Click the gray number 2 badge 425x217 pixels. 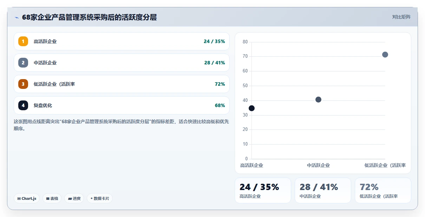(x=23, y=63)
